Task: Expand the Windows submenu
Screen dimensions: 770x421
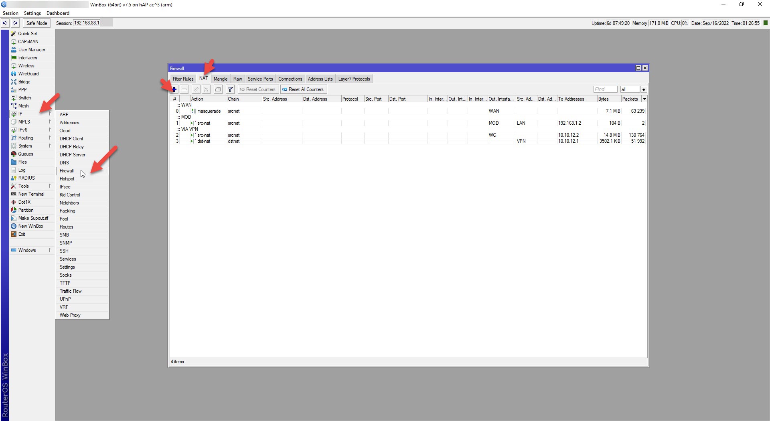Action: tap(32, 250)
